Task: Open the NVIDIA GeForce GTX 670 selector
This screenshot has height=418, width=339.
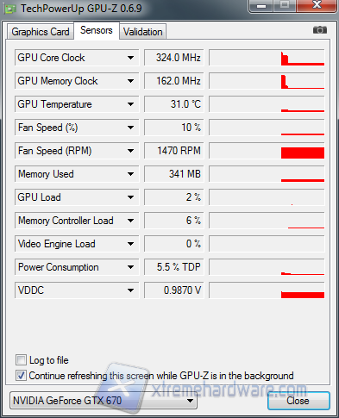Action: (104, 401)
